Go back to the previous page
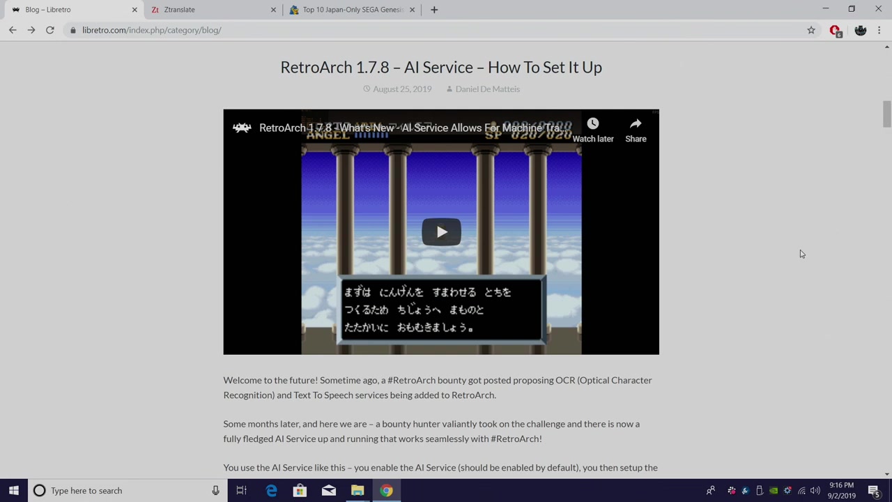The height and width of the screenshot is (502, 892). pos(13,30)
